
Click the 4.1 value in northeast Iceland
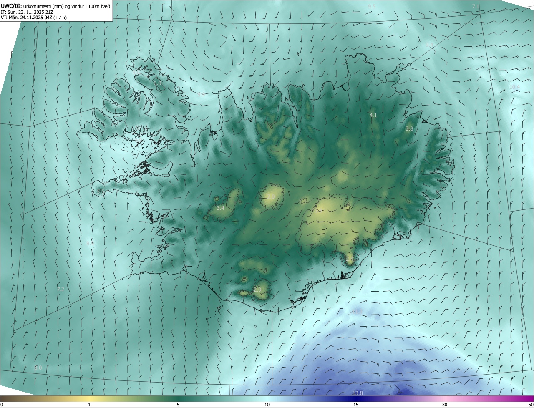click(373, 116)
